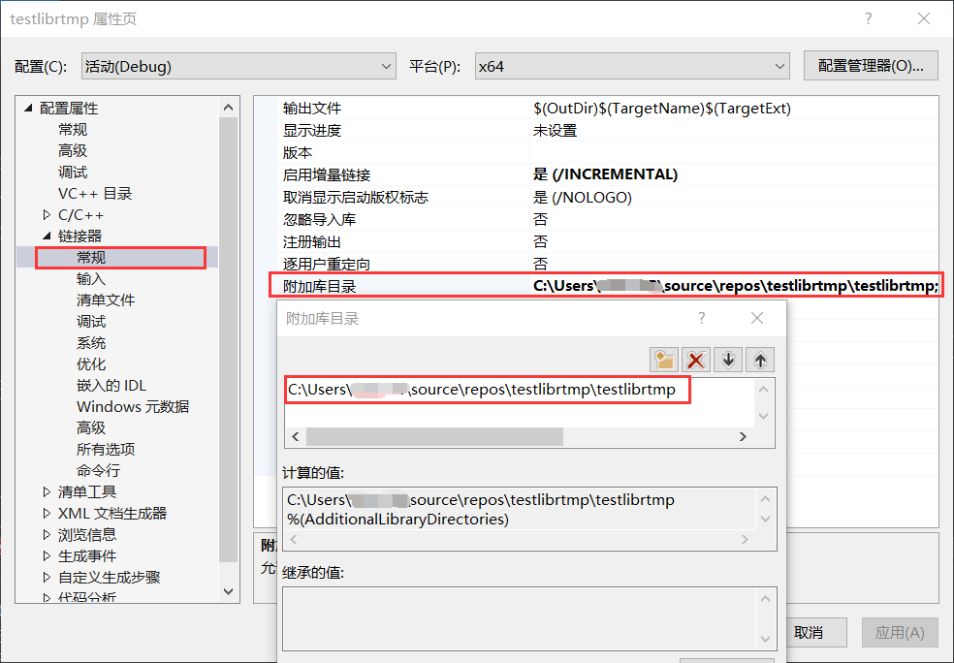Viewport: 954px width, 663px height.
Task: Click the 取消 button
Action: click(815, 632)
